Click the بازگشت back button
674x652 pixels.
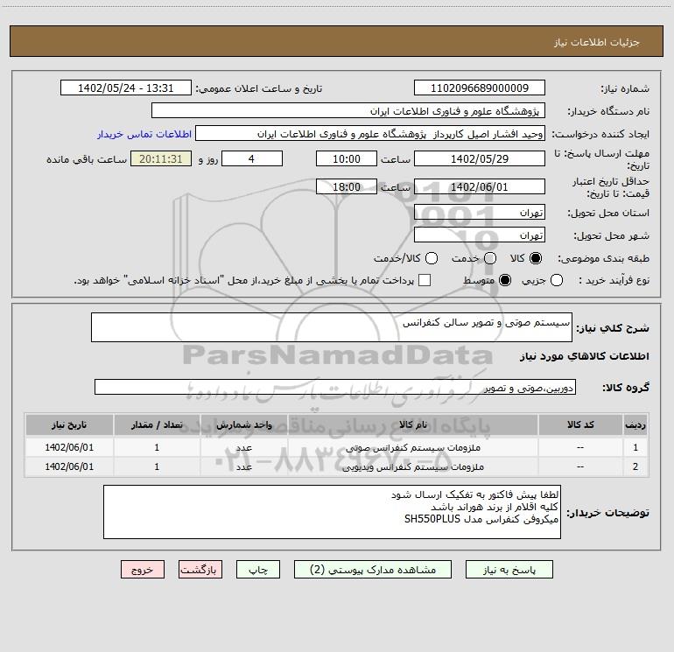(200, 570)
